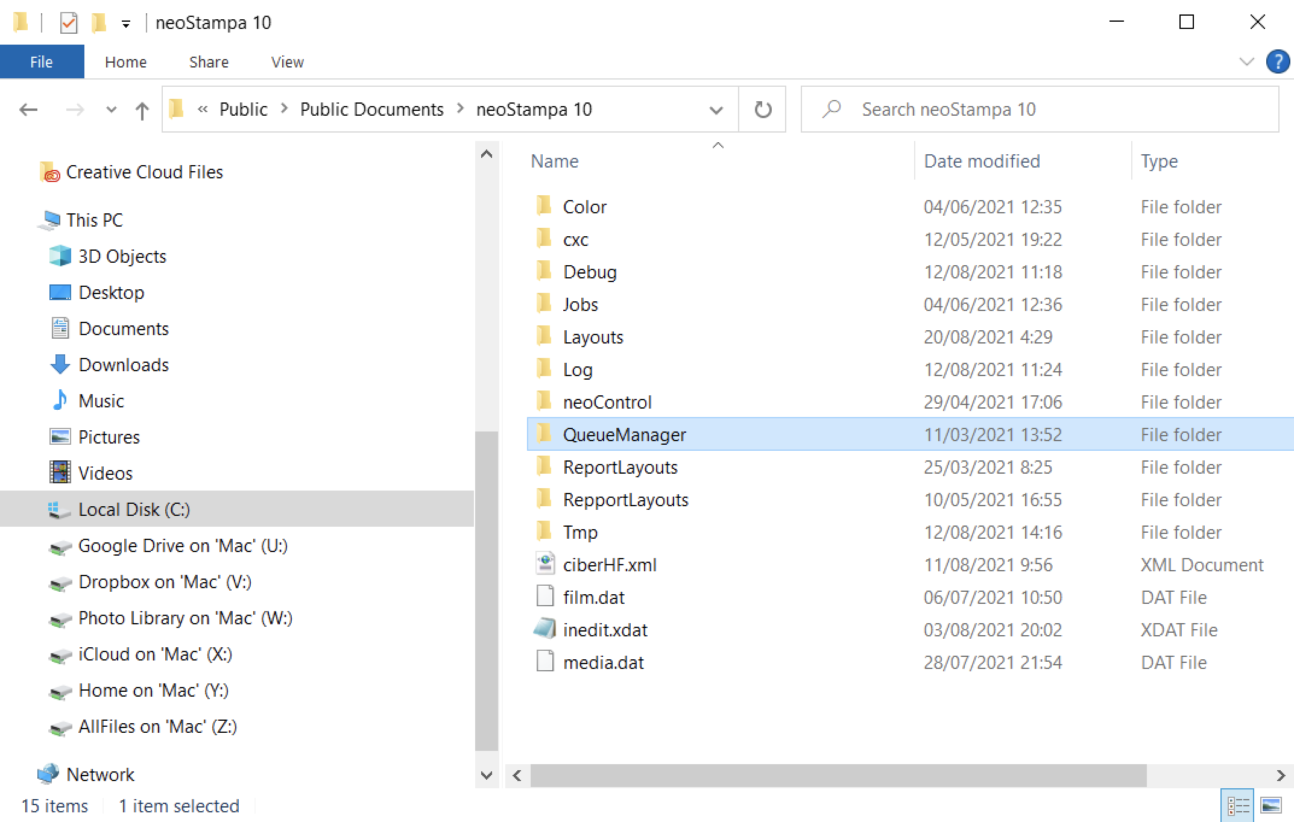Click the horizontal scrollbar right arrow
The width and height of the screenshot is (1294, 822).
(1281, 775)
